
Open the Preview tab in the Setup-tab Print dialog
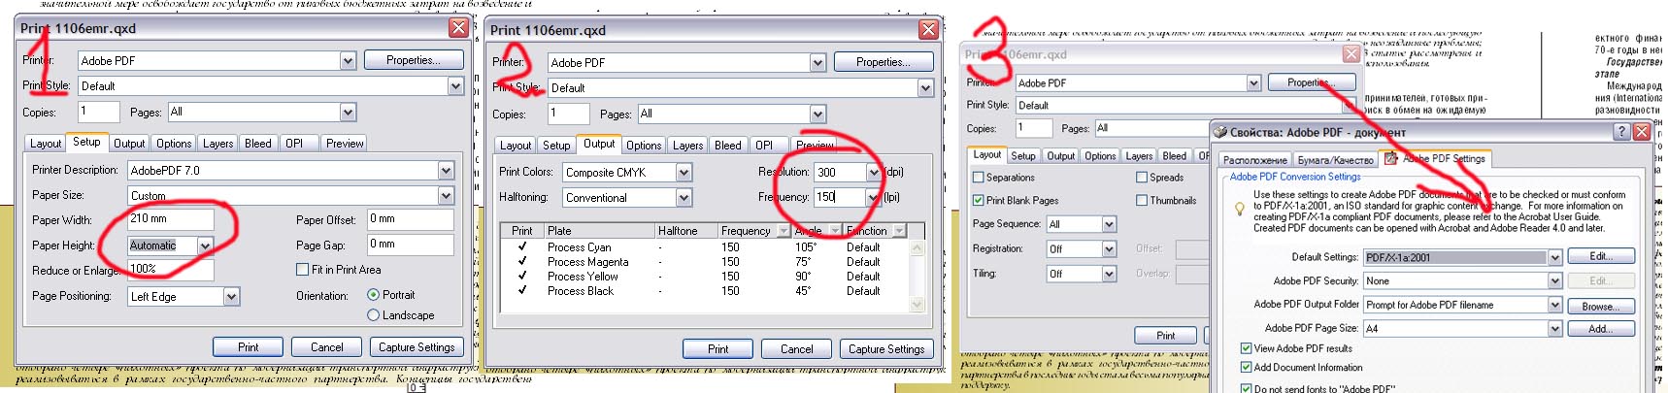click(345, 144)
